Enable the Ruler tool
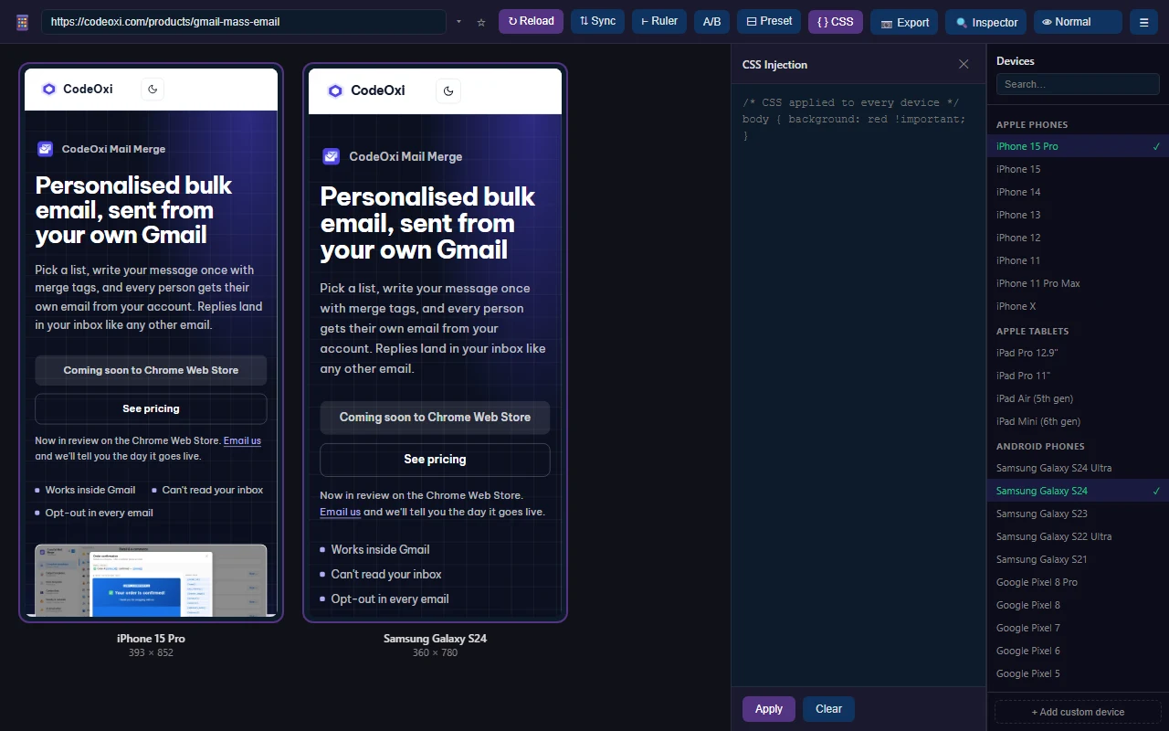Screen dimensions: 1169x731 tap(659, 21)
